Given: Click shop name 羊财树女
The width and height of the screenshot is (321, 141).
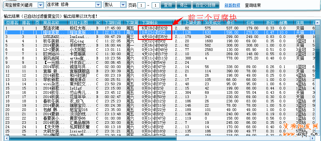Looking at the screenshot, I should point(80,45).
